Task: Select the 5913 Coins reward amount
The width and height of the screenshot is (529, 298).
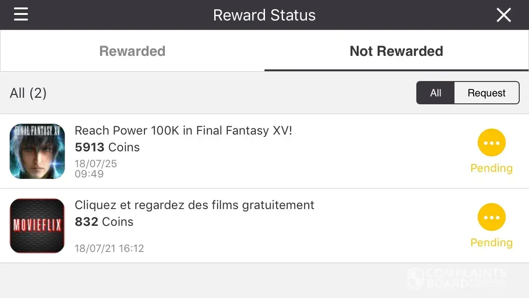Action: 107,148
